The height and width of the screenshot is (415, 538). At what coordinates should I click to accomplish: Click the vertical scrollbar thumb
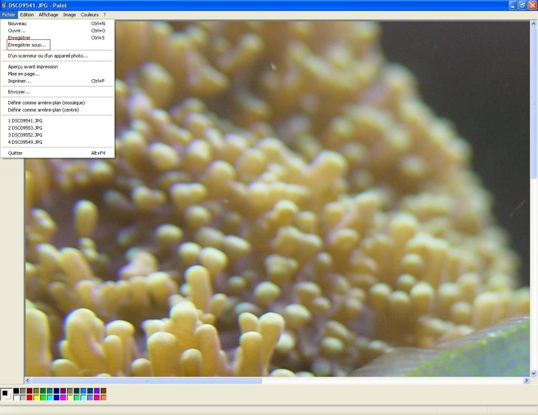[534, 103]
